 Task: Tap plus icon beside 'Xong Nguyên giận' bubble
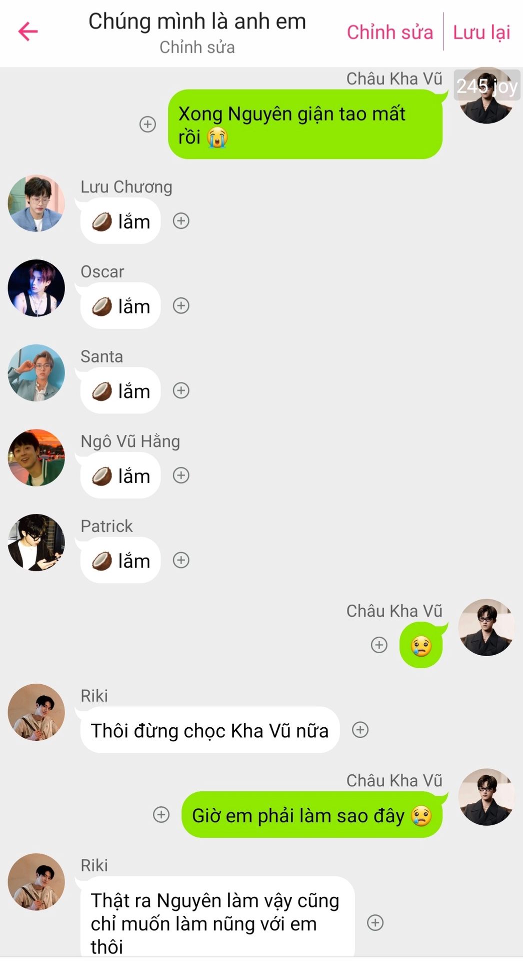(147, 124)
